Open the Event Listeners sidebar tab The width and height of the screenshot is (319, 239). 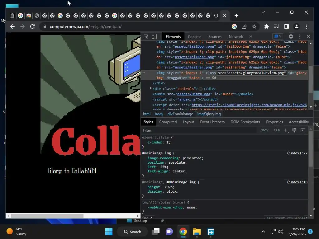click(x=212, y=122)
